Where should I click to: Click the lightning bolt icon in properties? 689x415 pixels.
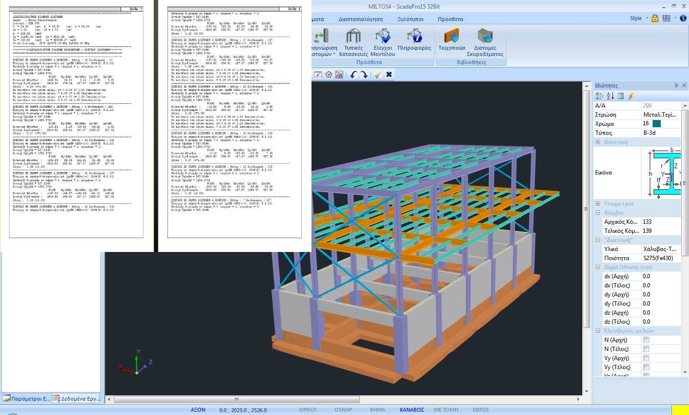tap(631, 96)
